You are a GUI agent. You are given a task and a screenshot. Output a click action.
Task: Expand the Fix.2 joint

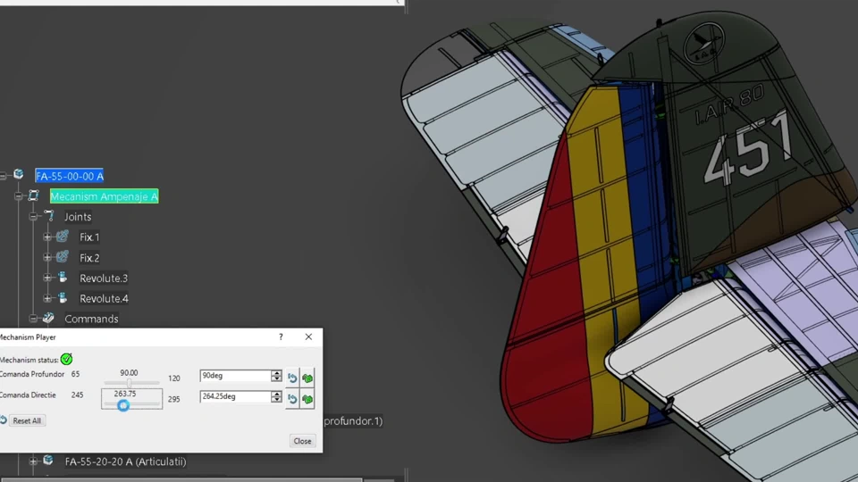[47, 257]
